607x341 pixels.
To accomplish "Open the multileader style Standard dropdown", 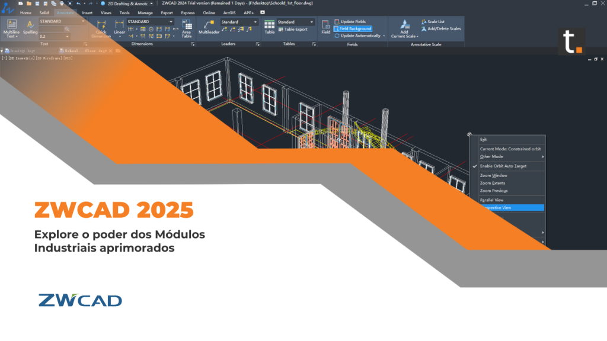I will click(x=239, y=22).
